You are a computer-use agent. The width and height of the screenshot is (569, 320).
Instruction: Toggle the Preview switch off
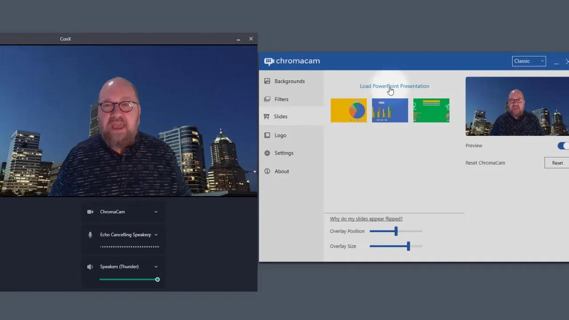click(x=563, y=146)
